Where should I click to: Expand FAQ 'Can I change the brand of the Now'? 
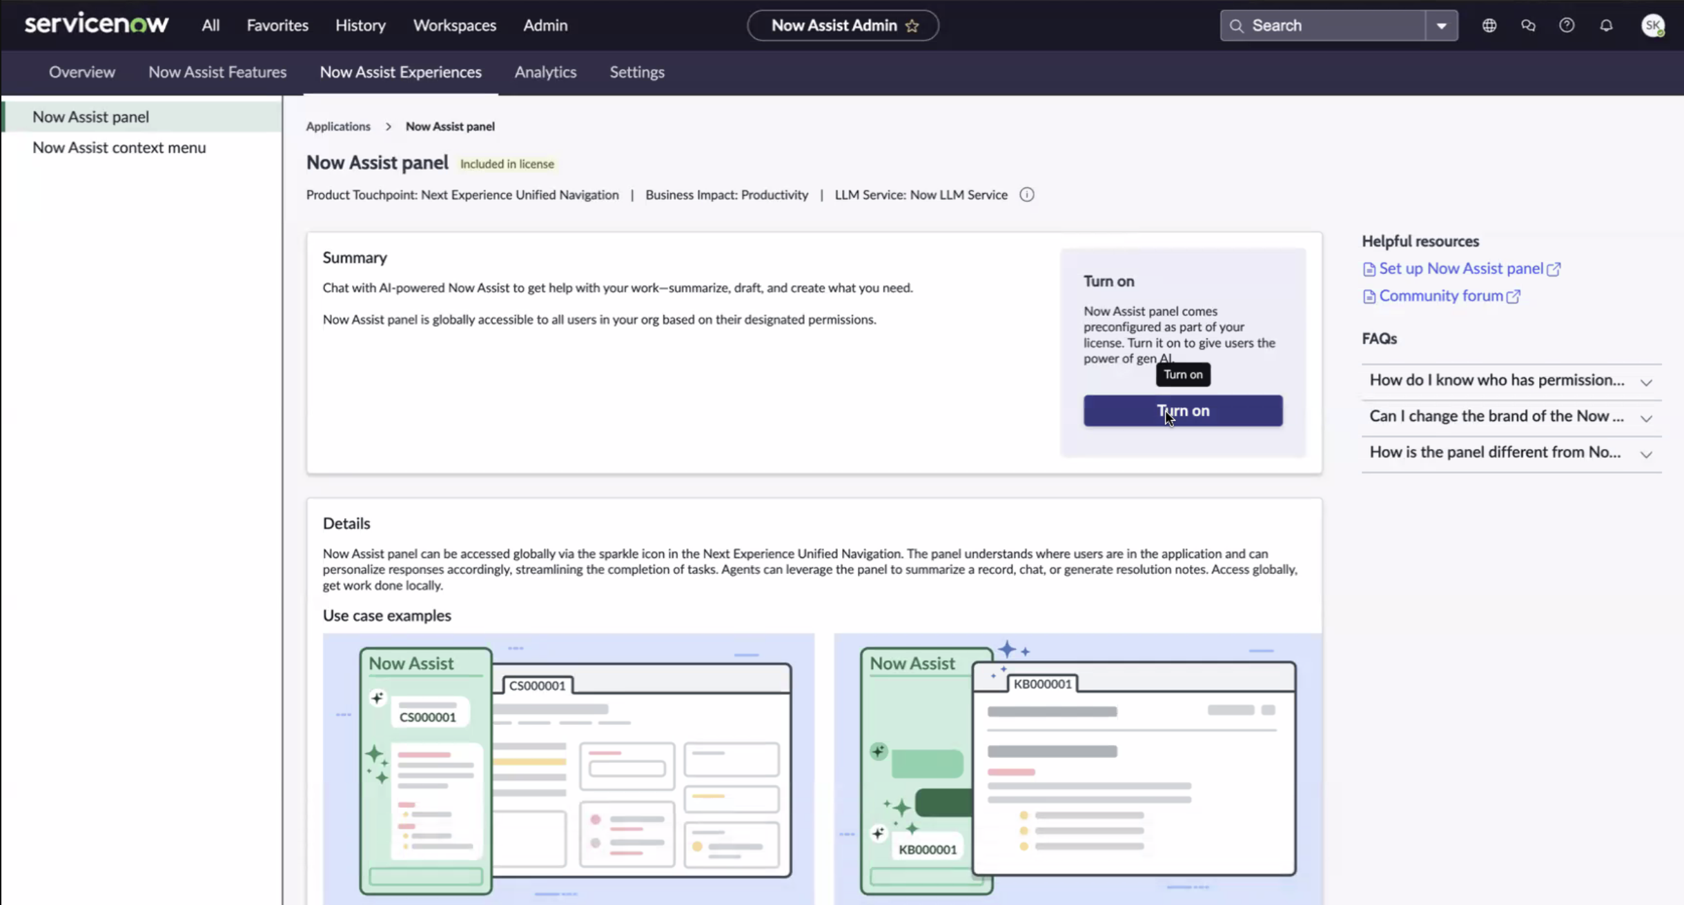pos(1511,417)
